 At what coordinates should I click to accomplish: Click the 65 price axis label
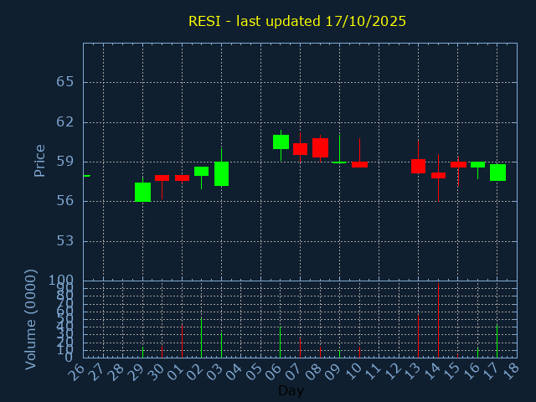[x=65, y=82]
